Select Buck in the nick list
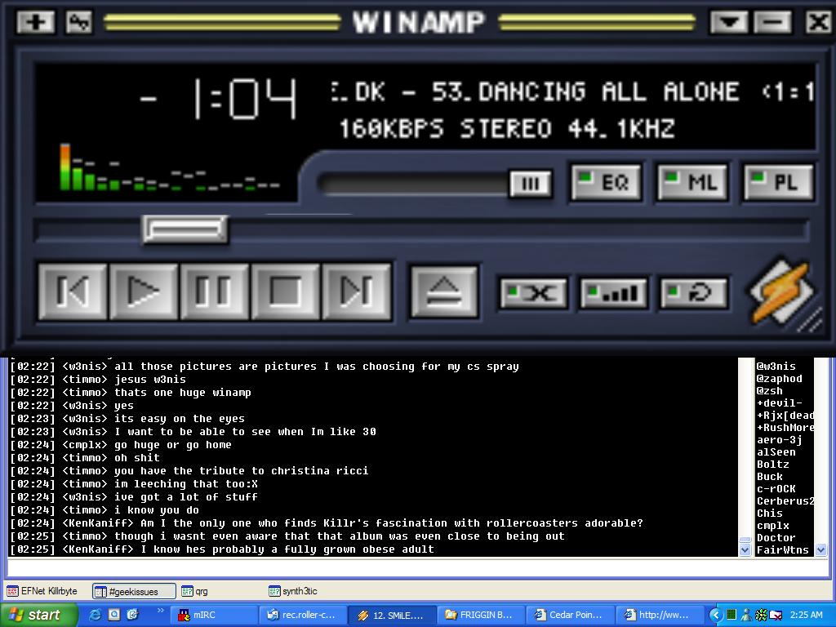This screenshot has height=627, width=836. click(x=769, y=477)
